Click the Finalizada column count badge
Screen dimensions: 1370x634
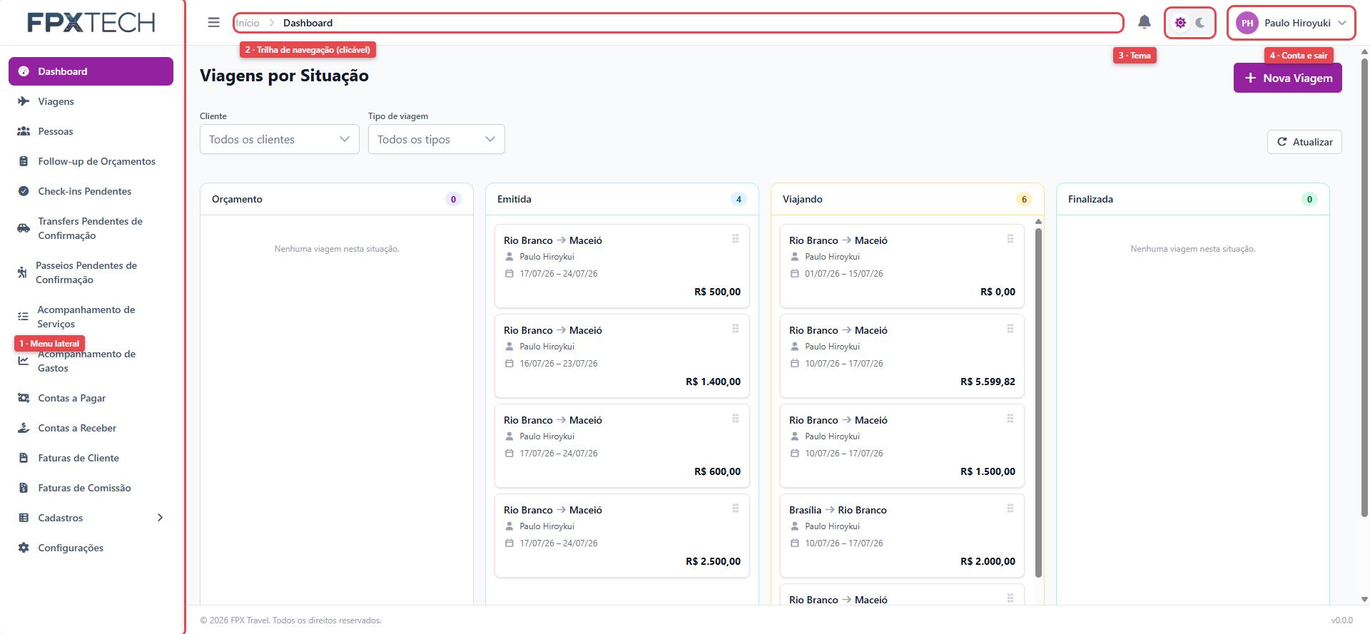(1309, 200)
